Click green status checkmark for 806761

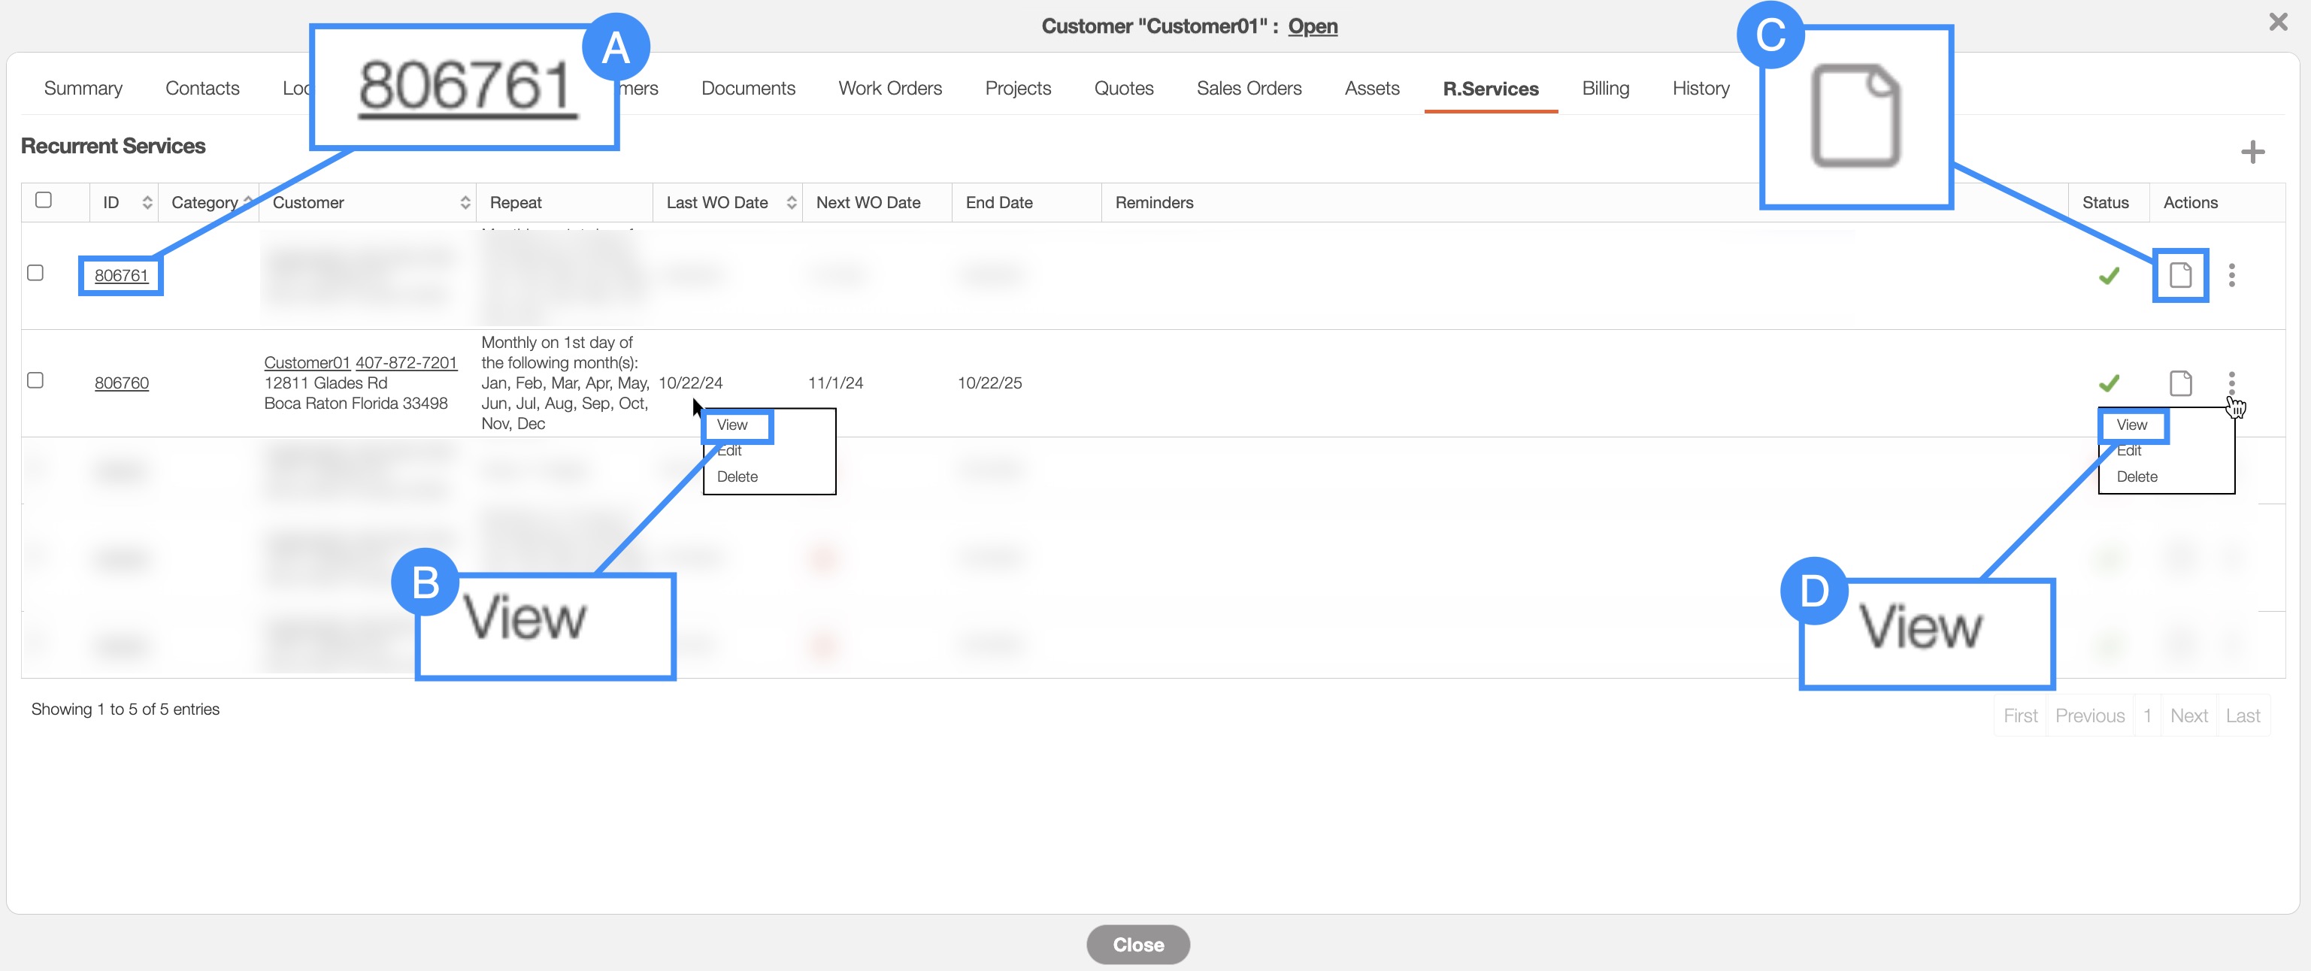tap(2110, 275)
